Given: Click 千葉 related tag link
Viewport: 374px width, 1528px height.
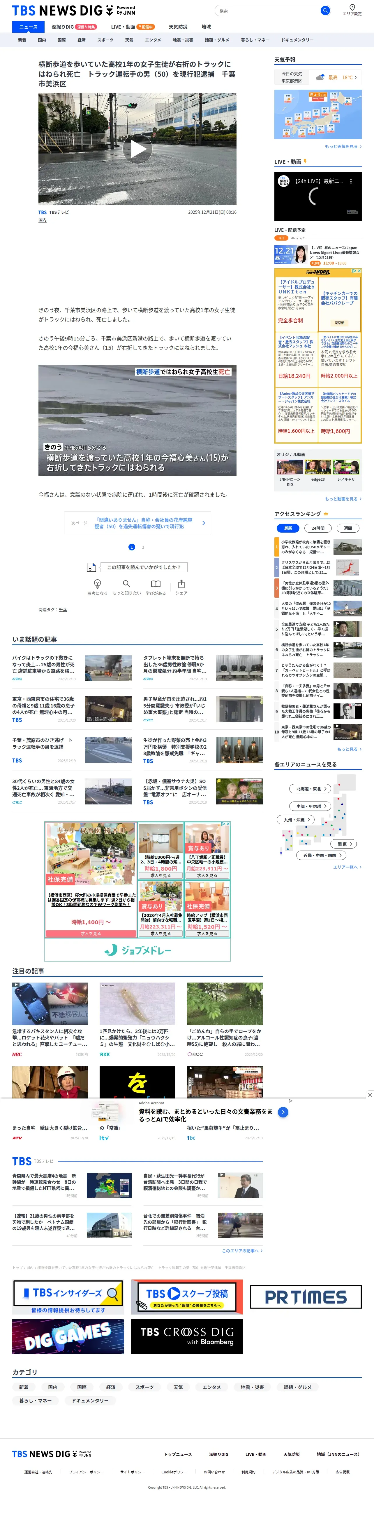Looking at the screenshot, I should (x=63, y=610).
